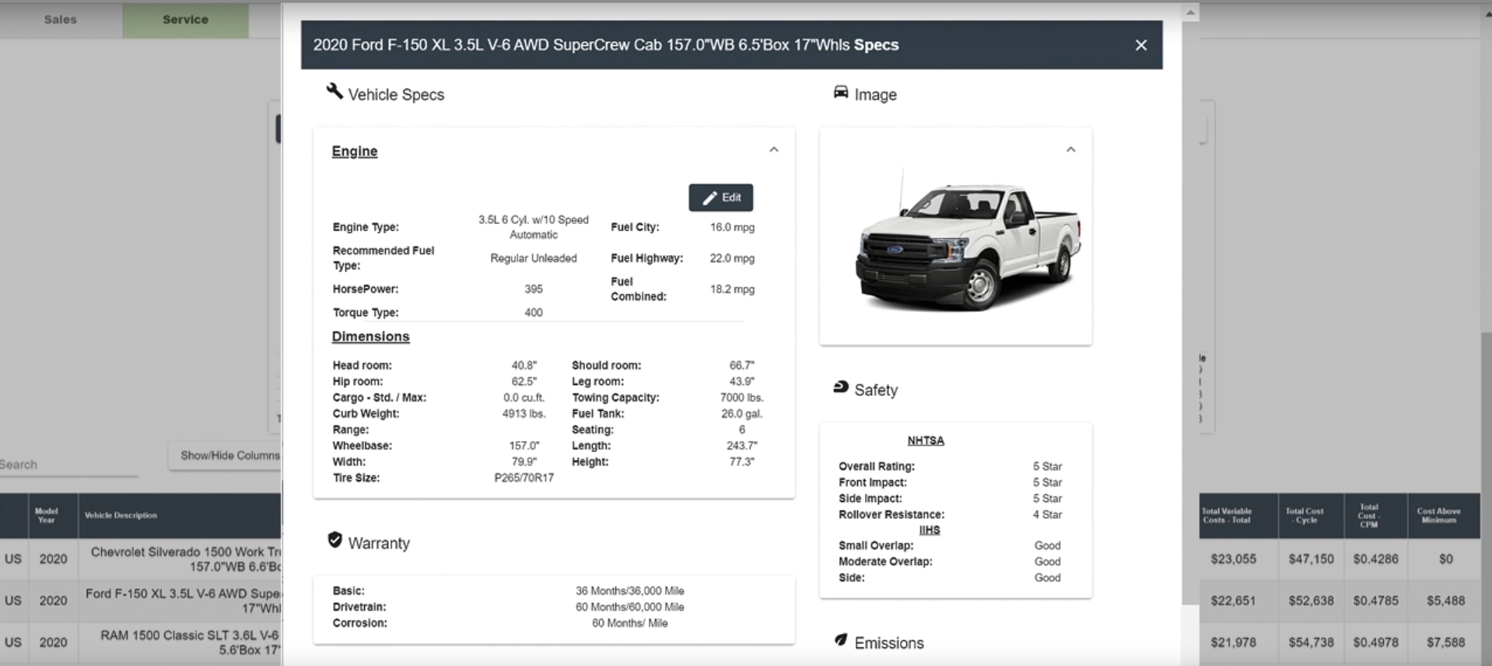The width and height of the screenshot is (1492, 666).
Task: Click the 4 Star Rollover Resistance rating
Action: click(1047, 514)
